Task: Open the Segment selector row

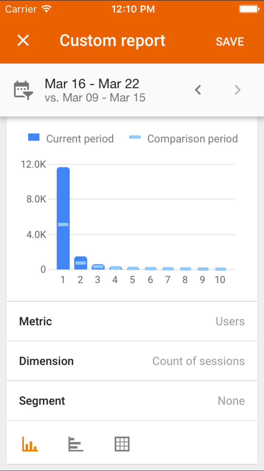Action: pos(132,401)
